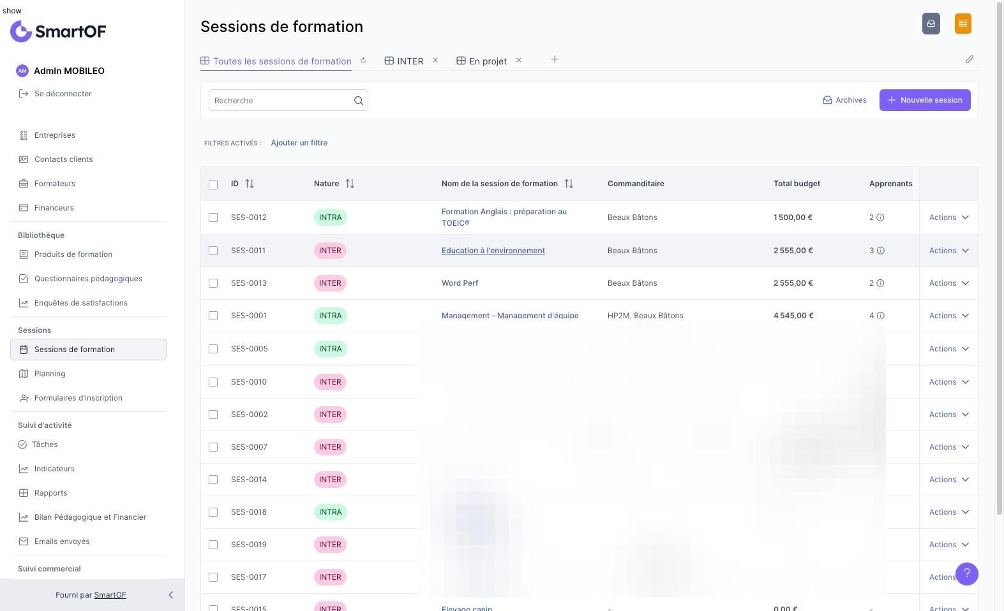Expand Actions menu for SES-0001
The image size is (1004, 611).
click(x=949, y=316)
